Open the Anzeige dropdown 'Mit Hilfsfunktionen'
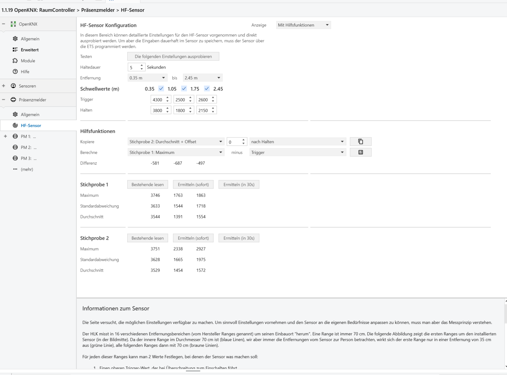 coord(303,25)
